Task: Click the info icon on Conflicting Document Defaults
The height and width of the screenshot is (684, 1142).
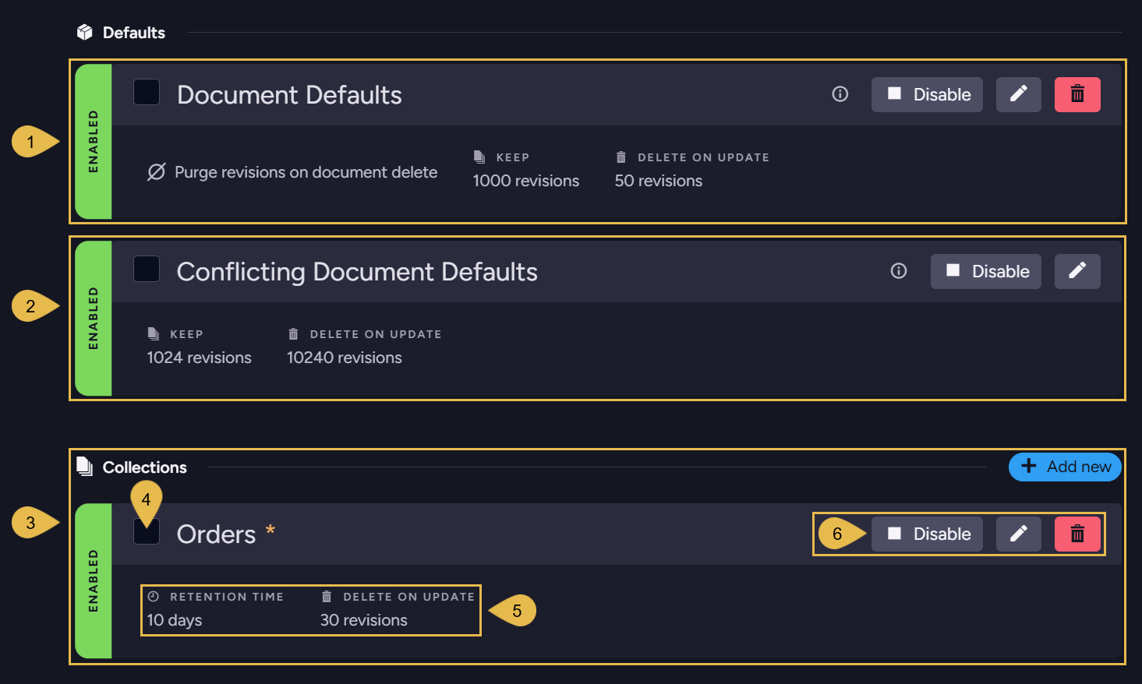Action: tap(899, 271)
